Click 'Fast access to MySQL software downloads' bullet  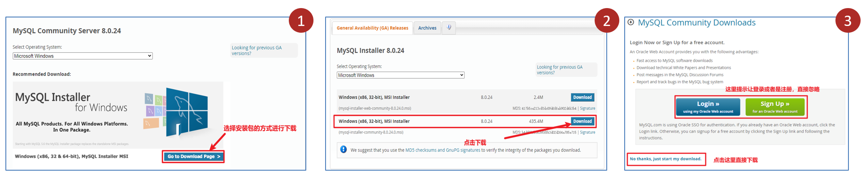tap(674, 60)
